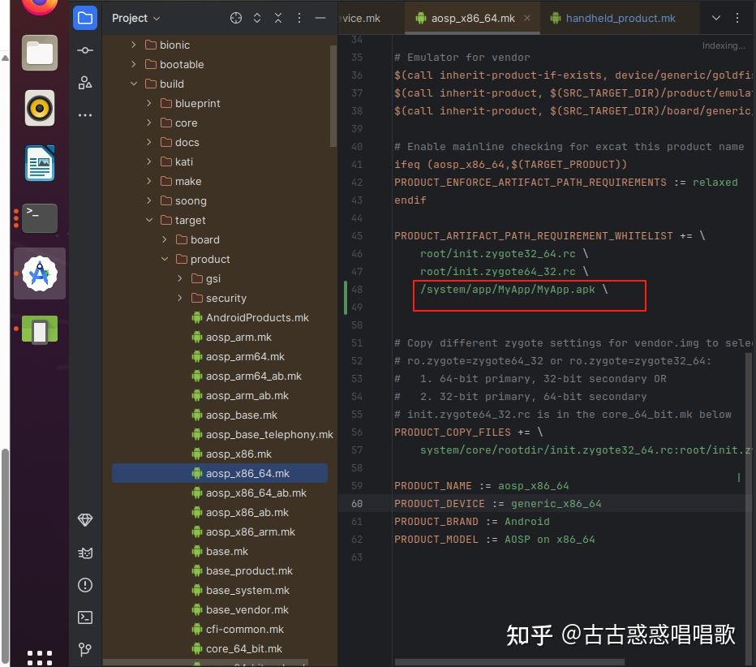Viewport: 756px width, 667px height.
Task: Click the Select Opened File crosshair icon
Action: click(x=236, y=19)
